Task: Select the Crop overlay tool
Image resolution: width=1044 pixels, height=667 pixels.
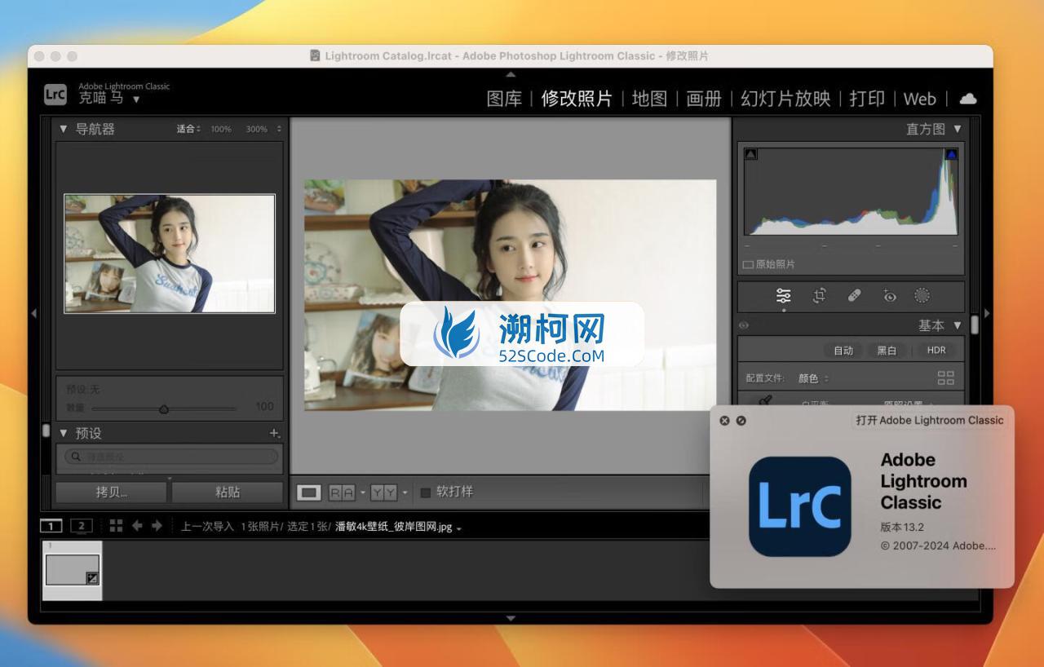Action: coord(819,296)
